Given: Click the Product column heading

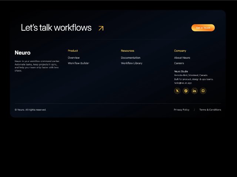Looking at the screenshot, I should [x=73, y=51].
